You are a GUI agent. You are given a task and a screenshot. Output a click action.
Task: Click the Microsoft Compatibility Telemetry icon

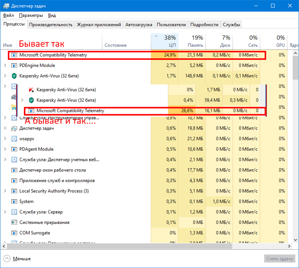[x=14, y=55]
